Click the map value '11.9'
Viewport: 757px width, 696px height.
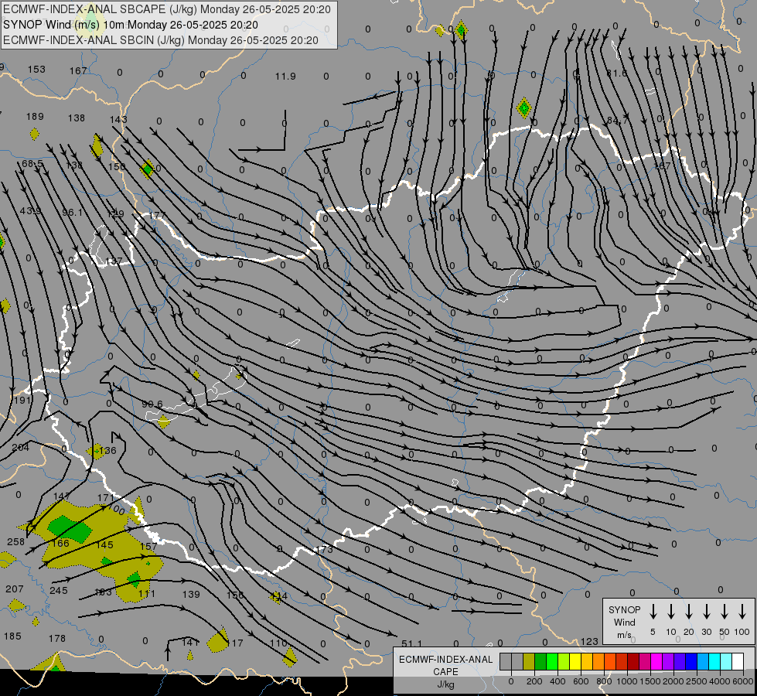[285, 77]
